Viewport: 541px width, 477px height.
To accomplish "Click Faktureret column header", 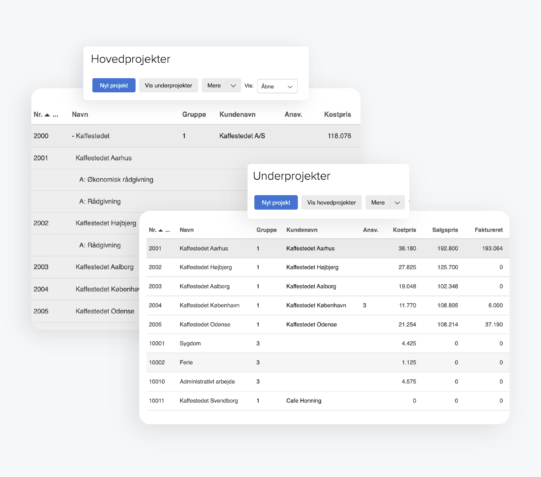I will (x=489, y=230).
